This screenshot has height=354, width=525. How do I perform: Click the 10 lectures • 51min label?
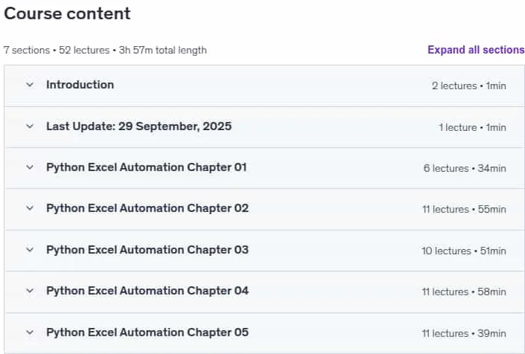pyautogui.click(x=464, y=251)
